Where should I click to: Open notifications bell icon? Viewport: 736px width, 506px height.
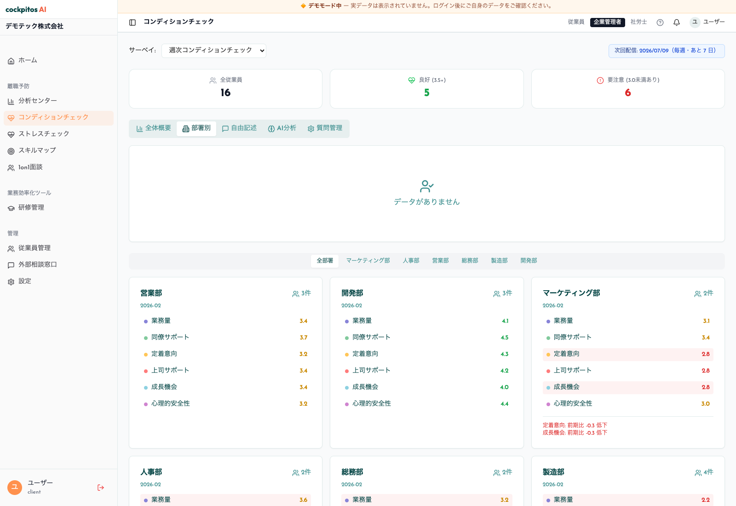click(x=677, y=23)
